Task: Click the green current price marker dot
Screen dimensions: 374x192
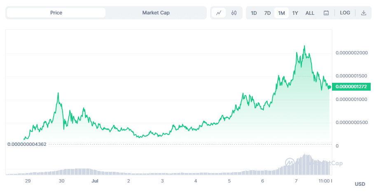Action: [x=330, y=87]
